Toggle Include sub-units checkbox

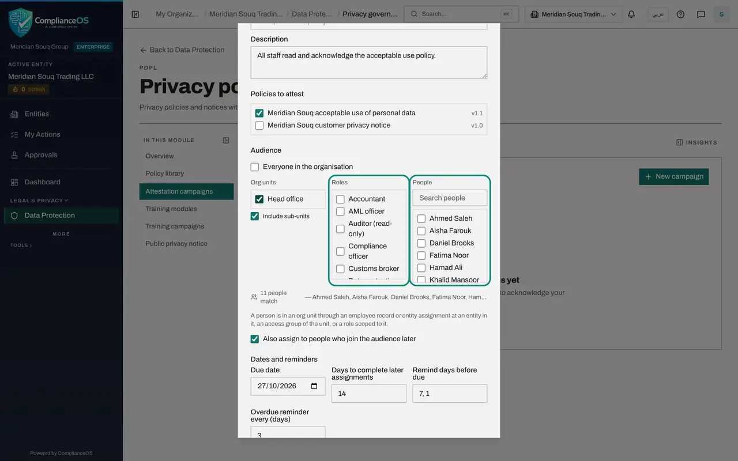click(255, 216)
